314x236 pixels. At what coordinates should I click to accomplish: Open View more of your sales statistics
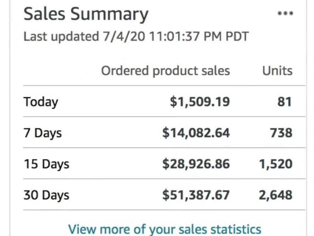click(165, 229)
